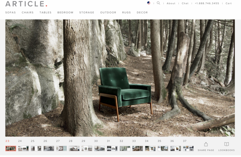The width and height of the screenshot is (241, 157).
Task: Open the Decor section
Action: pyautogui.click(x=142, y=13)
